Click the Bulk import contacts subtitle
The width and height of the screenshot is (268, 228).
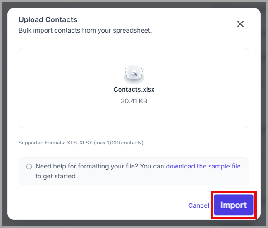click(x=85, y=31)
